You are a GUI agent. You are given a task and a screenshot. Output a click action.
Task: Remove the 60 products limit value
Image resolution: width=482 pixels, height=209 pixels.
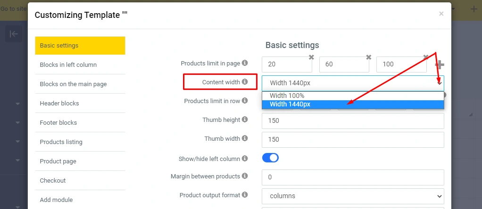368,57
